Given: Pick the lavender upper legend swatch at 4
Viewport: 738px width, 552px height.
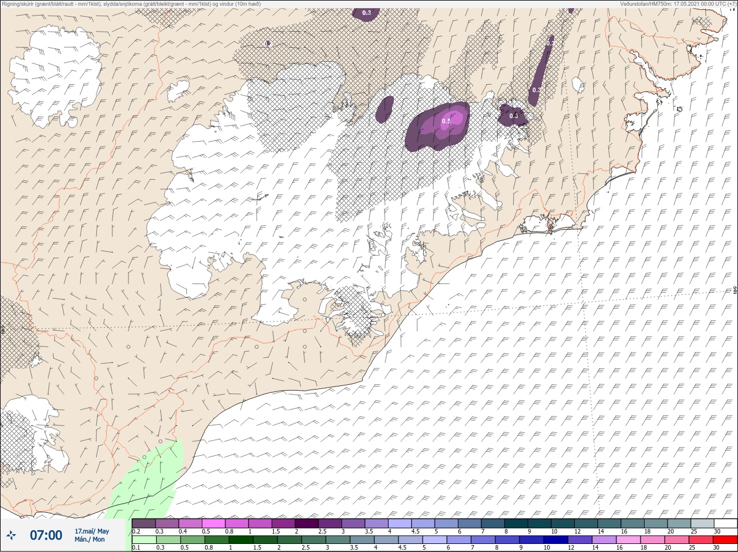Looking at the screenshot, I should click(400, 523).
